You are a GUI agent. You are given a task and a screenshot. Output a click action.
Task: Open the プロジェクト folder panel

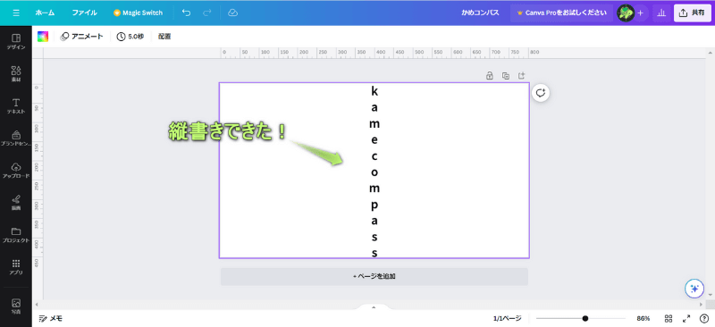point(16,235)
